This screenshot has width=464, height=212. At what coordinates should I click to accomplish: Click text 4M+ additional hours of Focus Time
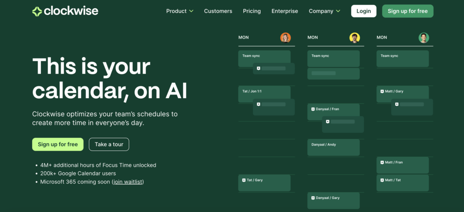pyautogui.click(x=98, y=165)
